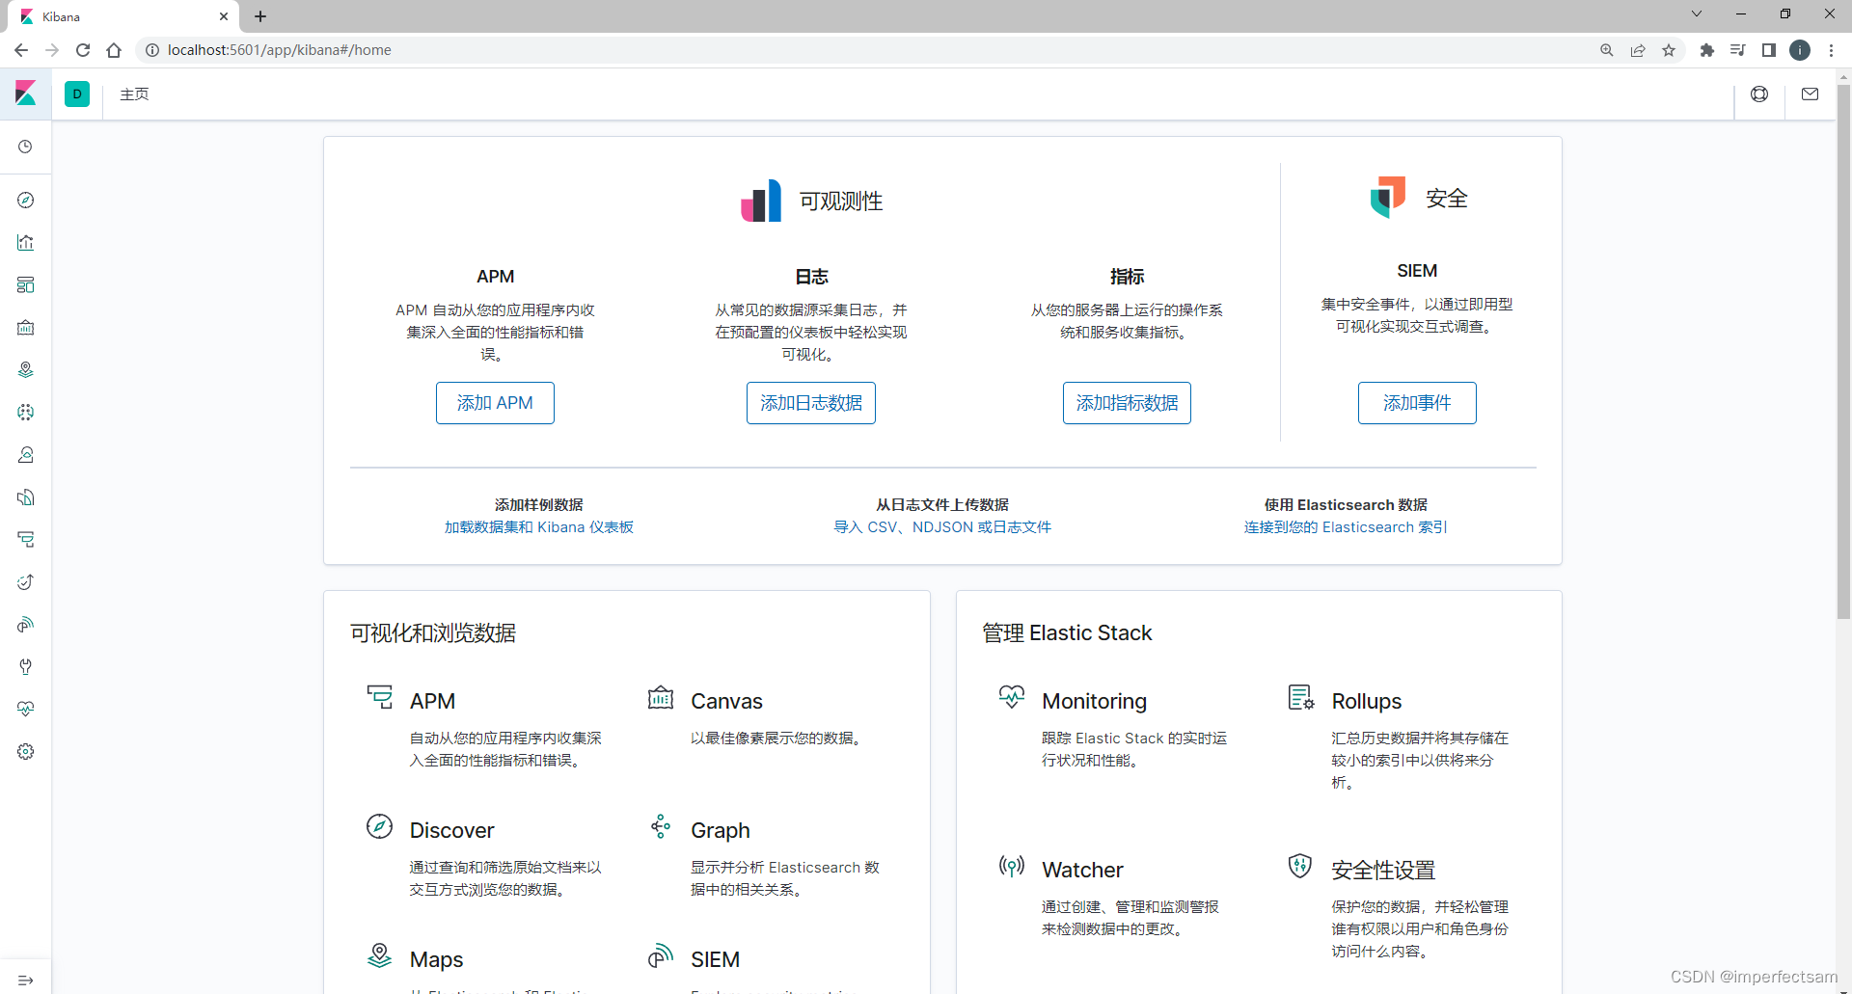
Task: Open the tab search dropdown chevron
Action: click(x=1697, y=13)
